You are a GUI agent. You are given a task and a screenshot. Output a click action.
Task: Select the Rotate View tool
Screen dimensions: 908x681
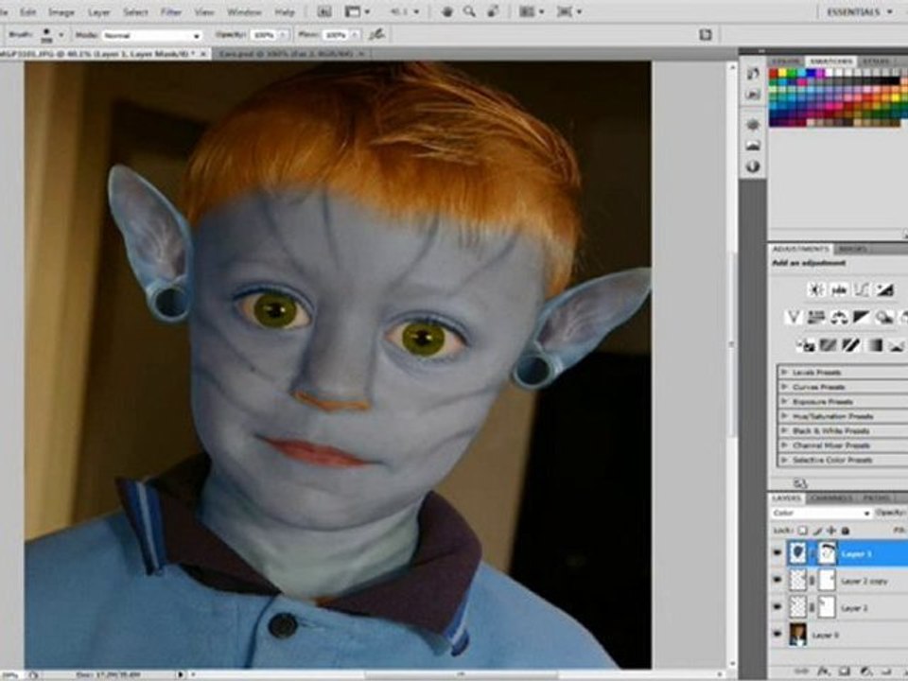coord(493,11)
